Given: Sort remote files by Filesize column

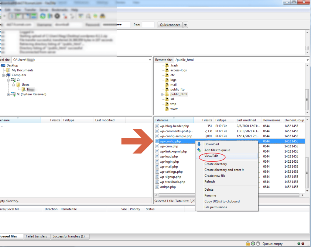Looking at the screenshot, I should 204,120.
